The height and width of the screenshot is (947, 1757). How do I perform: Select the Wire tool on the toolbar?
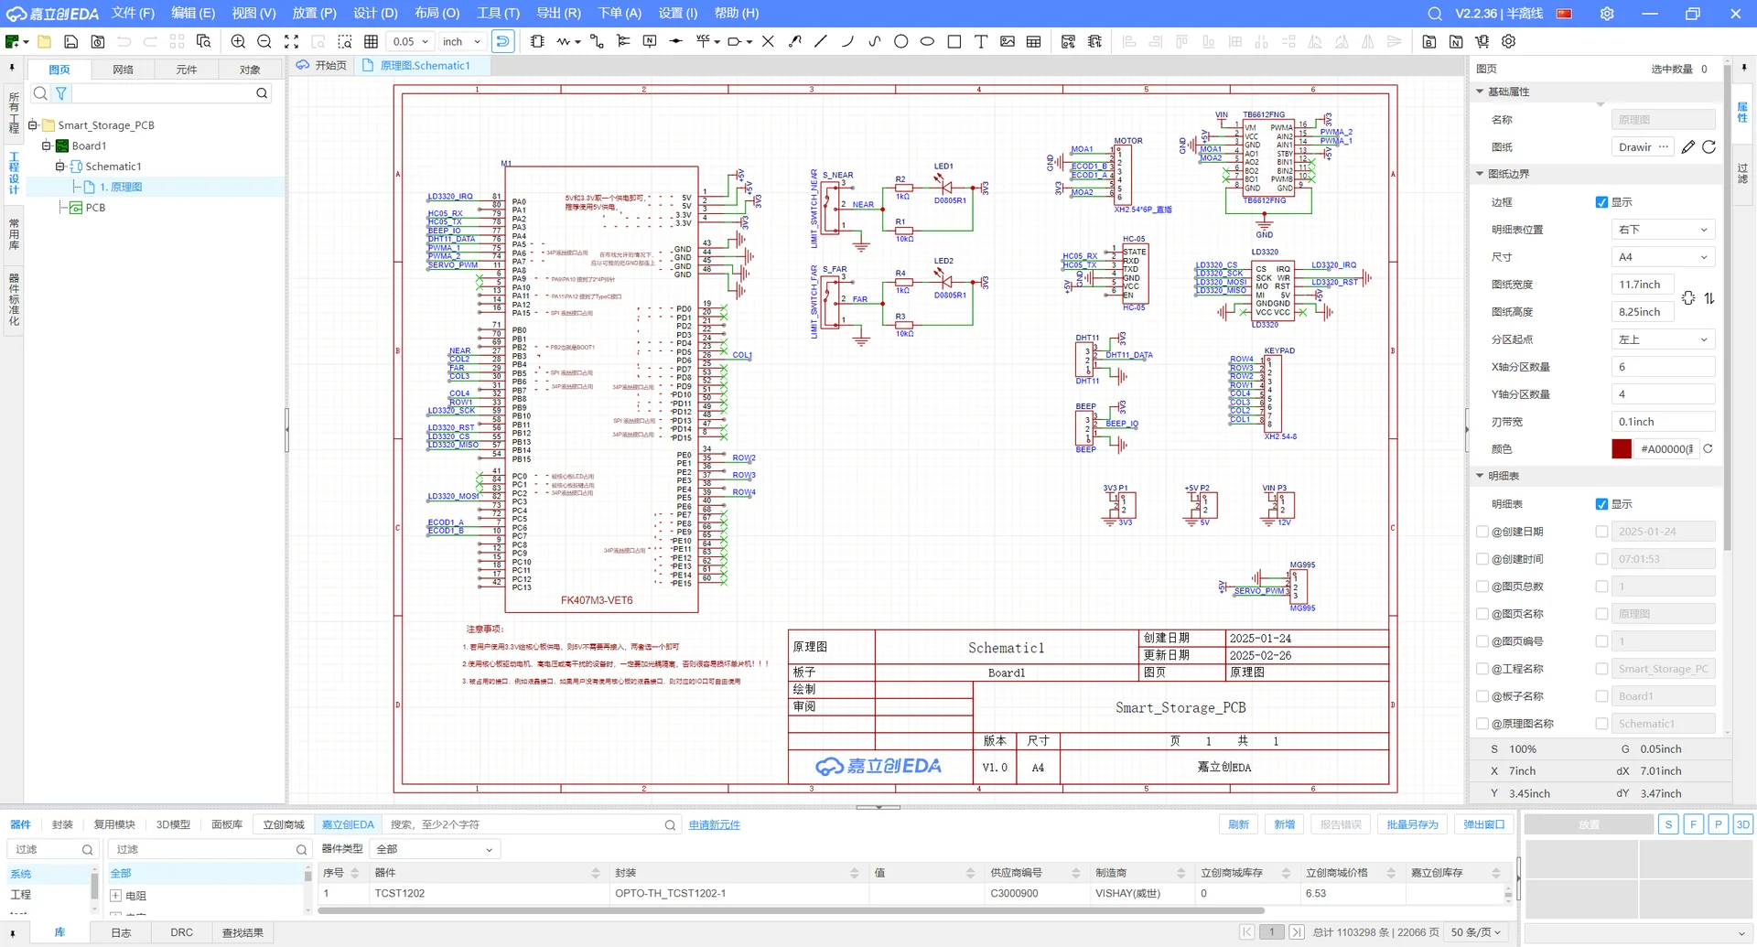coord(562,41)
